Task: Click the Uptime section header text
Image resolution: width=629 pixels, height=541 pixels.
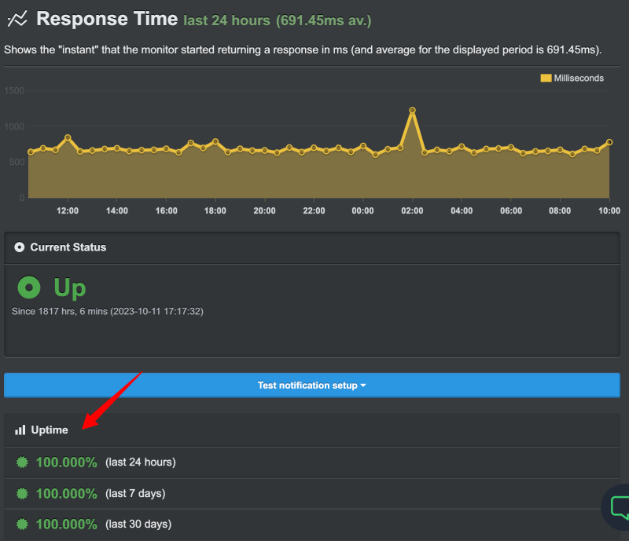Action: [x=50, y=430]
